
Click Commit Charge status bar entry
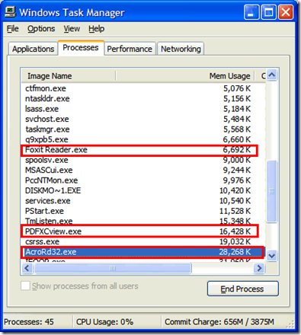click(x=219, y=322)
